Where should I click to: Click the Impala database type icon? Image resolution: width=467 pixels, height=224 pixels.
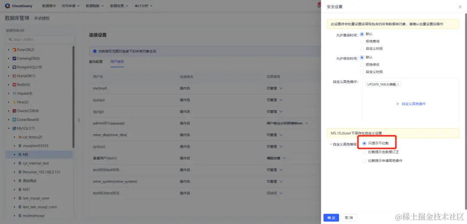click(x=14, y=93)
